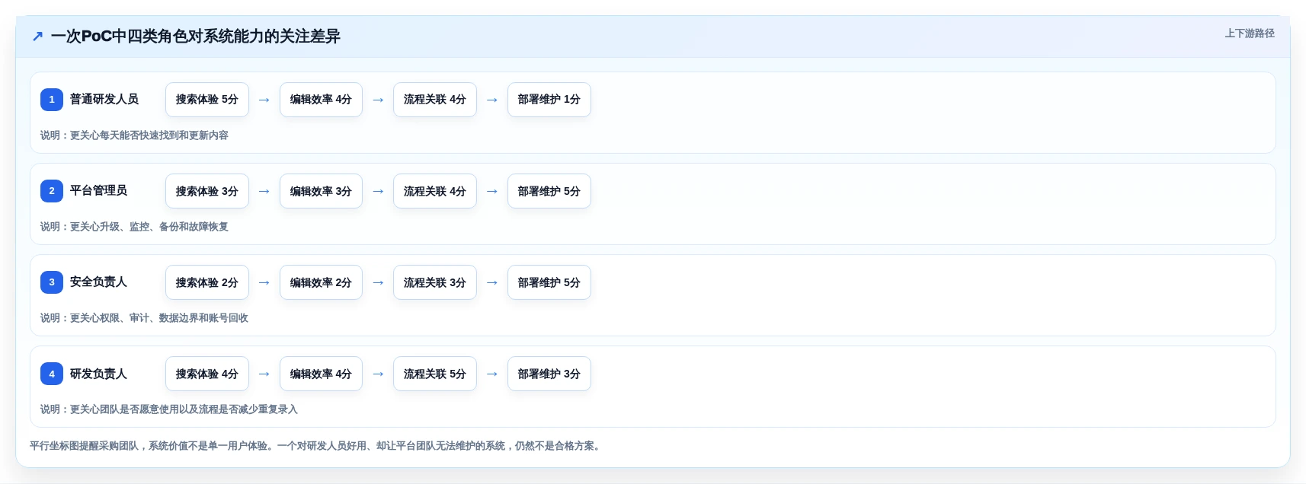Click 编辑效率 4分 in the 普通研发人员 row

pyautogui.click(x=321, y=100)
